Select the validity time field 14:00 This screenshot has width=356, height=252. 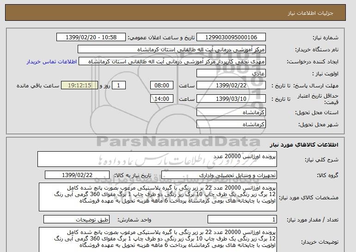point(162,99)
